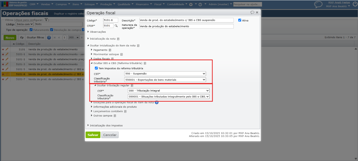Delete row 5101-2 with red X

point(3,59)
